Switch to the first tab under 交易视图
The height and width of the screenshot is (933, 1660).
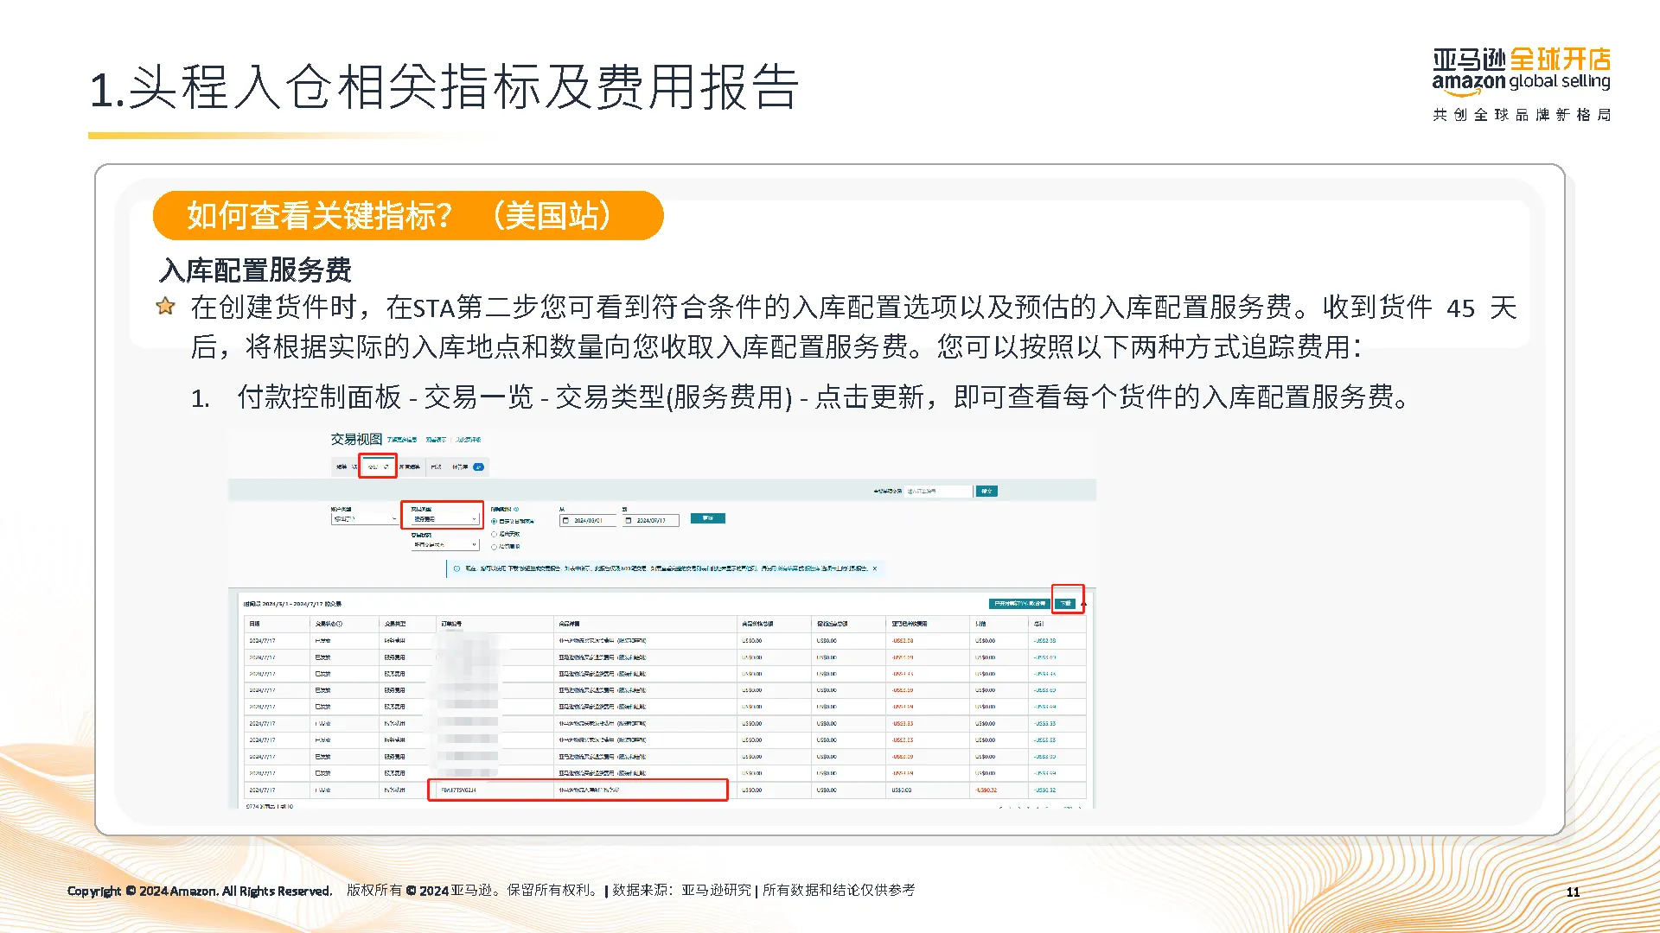pyautogui.click(x=345, y=466)
